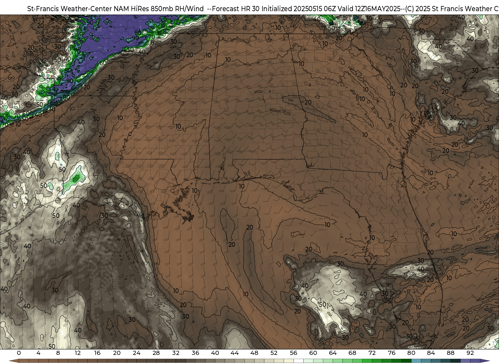Pick the first brown colorbar segment at 0

point(24,361)
